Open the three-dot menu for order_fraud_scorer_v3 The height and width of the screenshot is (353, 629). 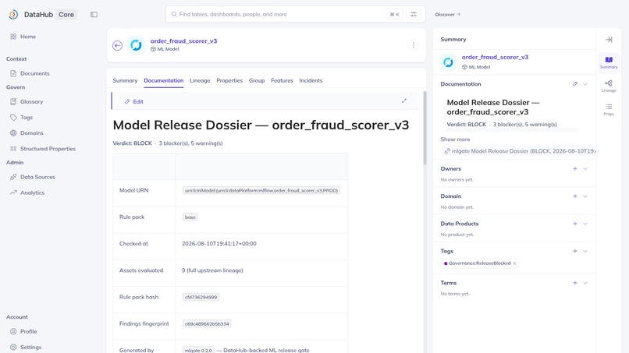coord(413,45)
